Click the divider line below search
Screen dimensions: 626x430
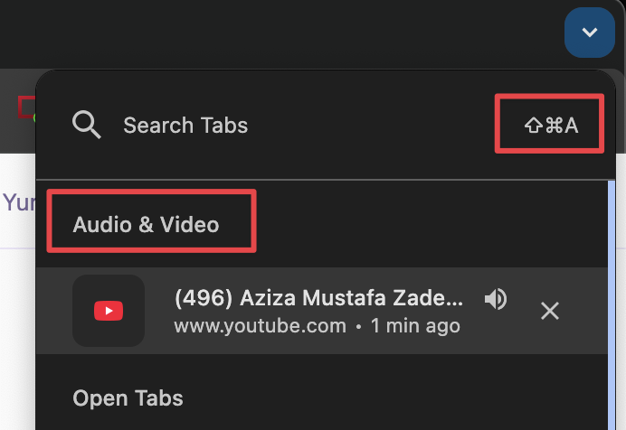click(326, 180)
